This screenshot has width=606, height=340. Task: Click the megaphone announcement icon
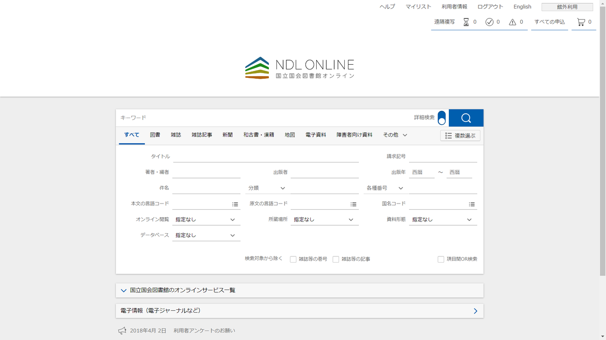tap(122, 331)
